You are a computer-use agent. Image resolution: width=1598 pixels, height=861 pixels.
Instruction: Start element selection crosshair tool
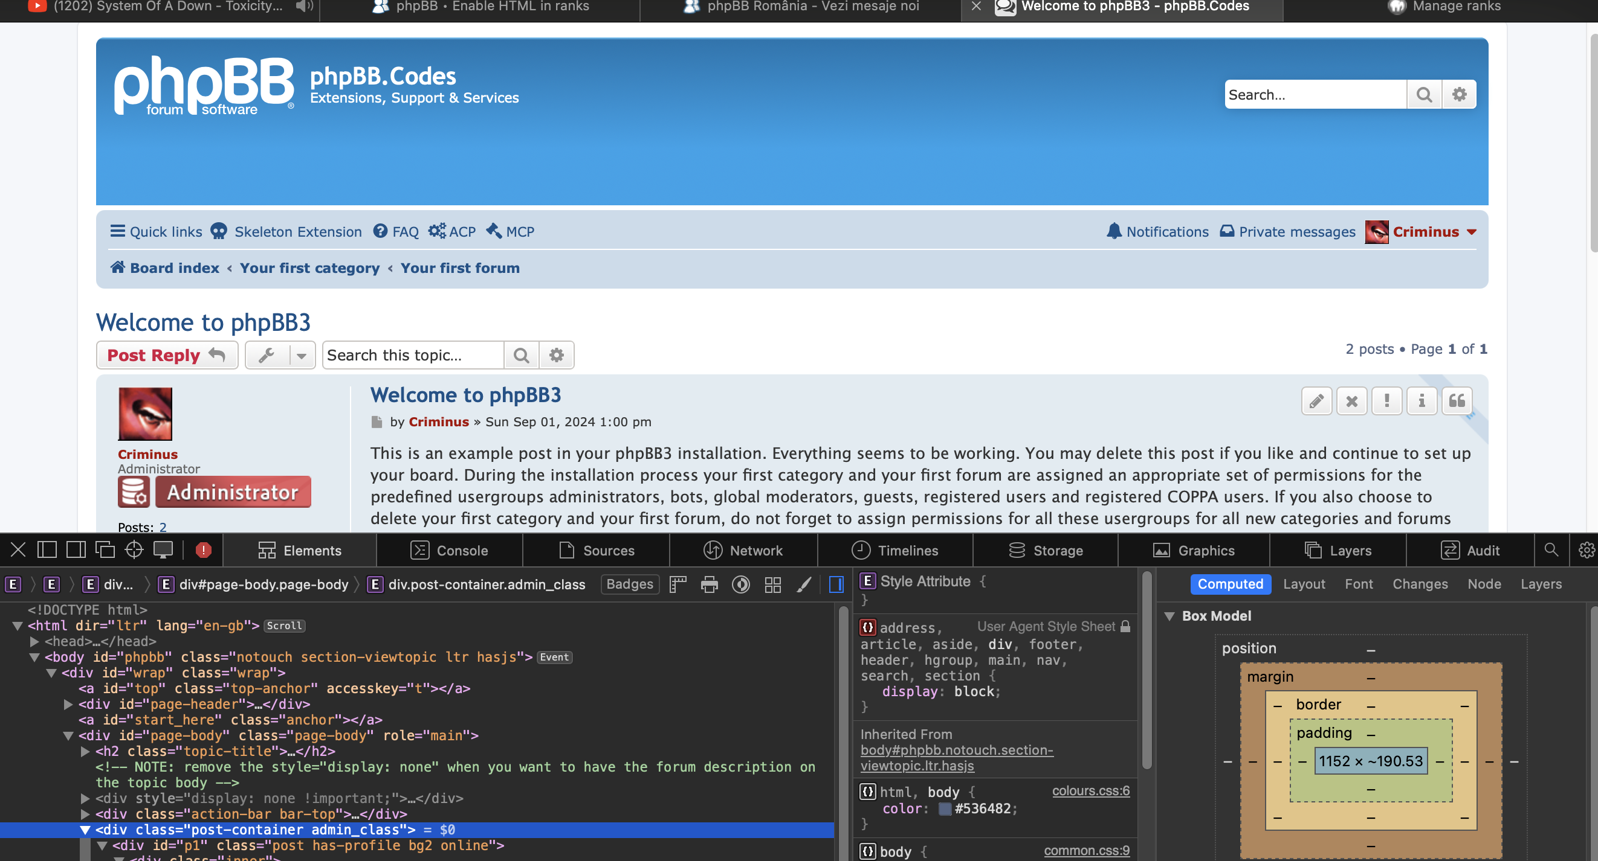(x=134, y=550)
